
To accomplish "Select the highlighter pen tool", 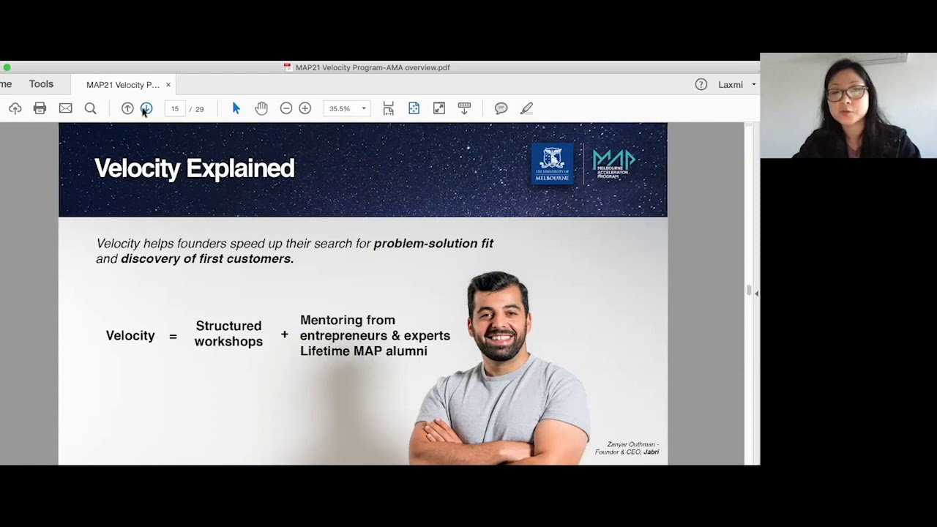I will pos(526,108).
